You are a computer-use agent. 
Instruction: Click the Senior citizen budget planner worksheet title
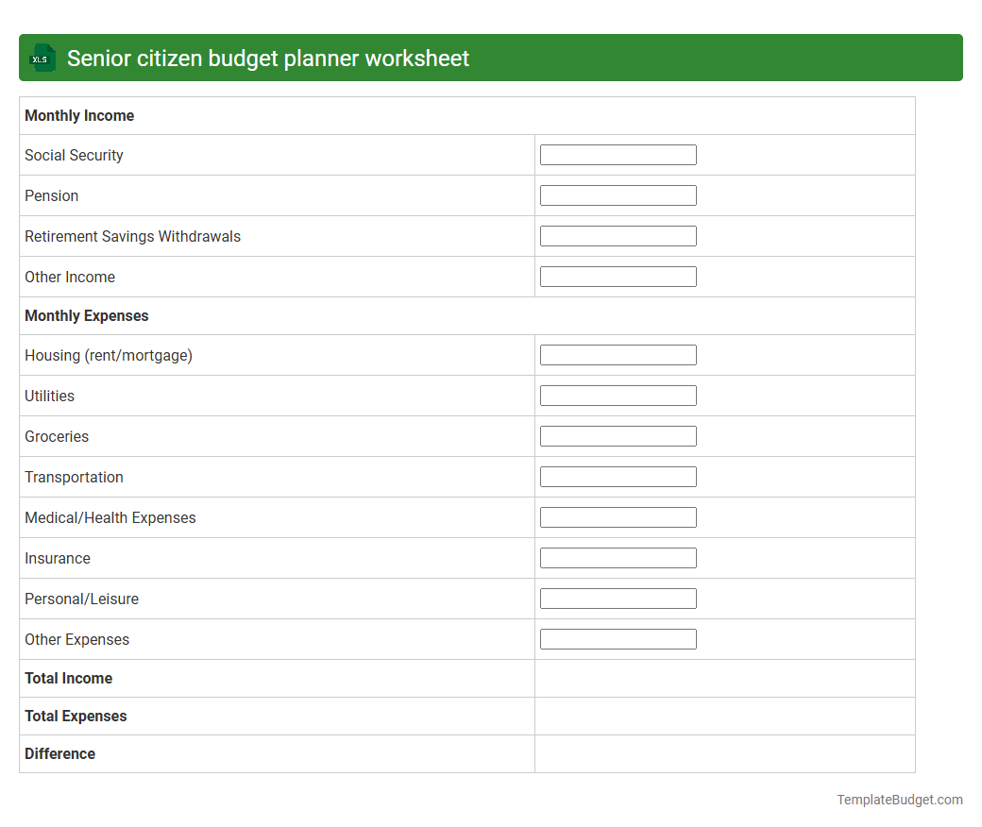click(266, 58)
